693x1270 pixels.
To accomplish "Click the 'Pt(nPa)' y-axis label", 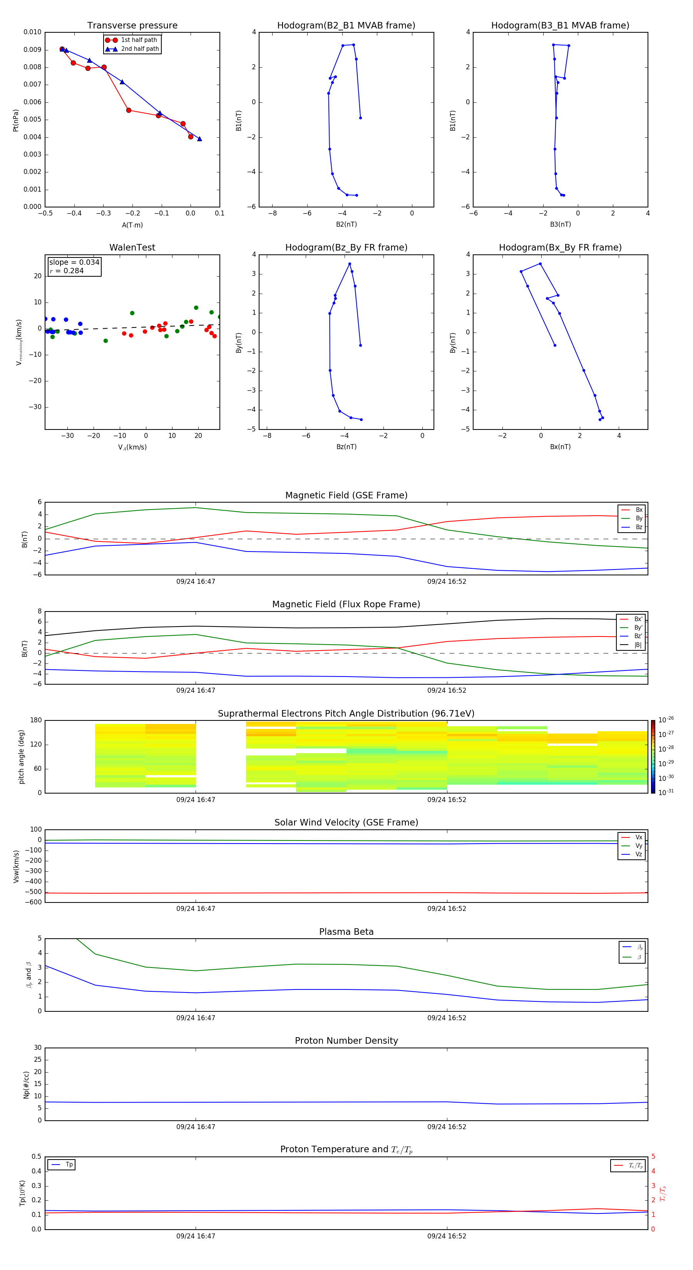I will coord(16,120).
